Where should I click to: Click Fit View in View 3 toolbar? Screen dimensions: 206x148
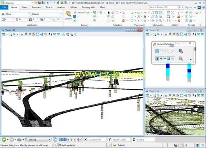(x=181, y=95)
